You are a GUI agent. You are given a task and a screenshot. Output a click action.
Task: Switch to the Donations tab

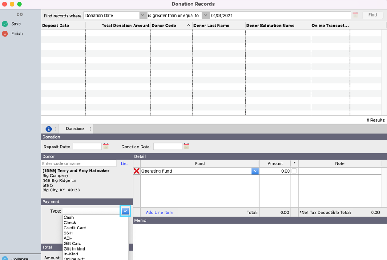pyautogui.click(x=75, y=129)
